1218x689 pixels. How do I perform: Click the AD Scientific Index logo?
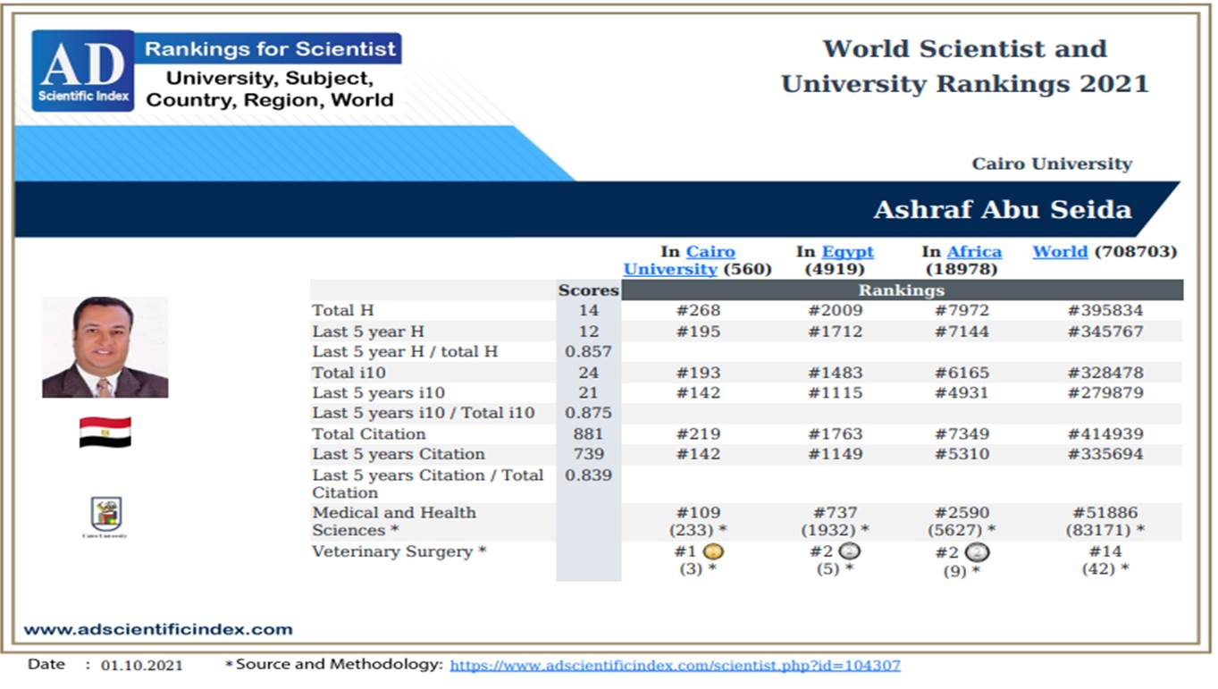coord(83,71)
